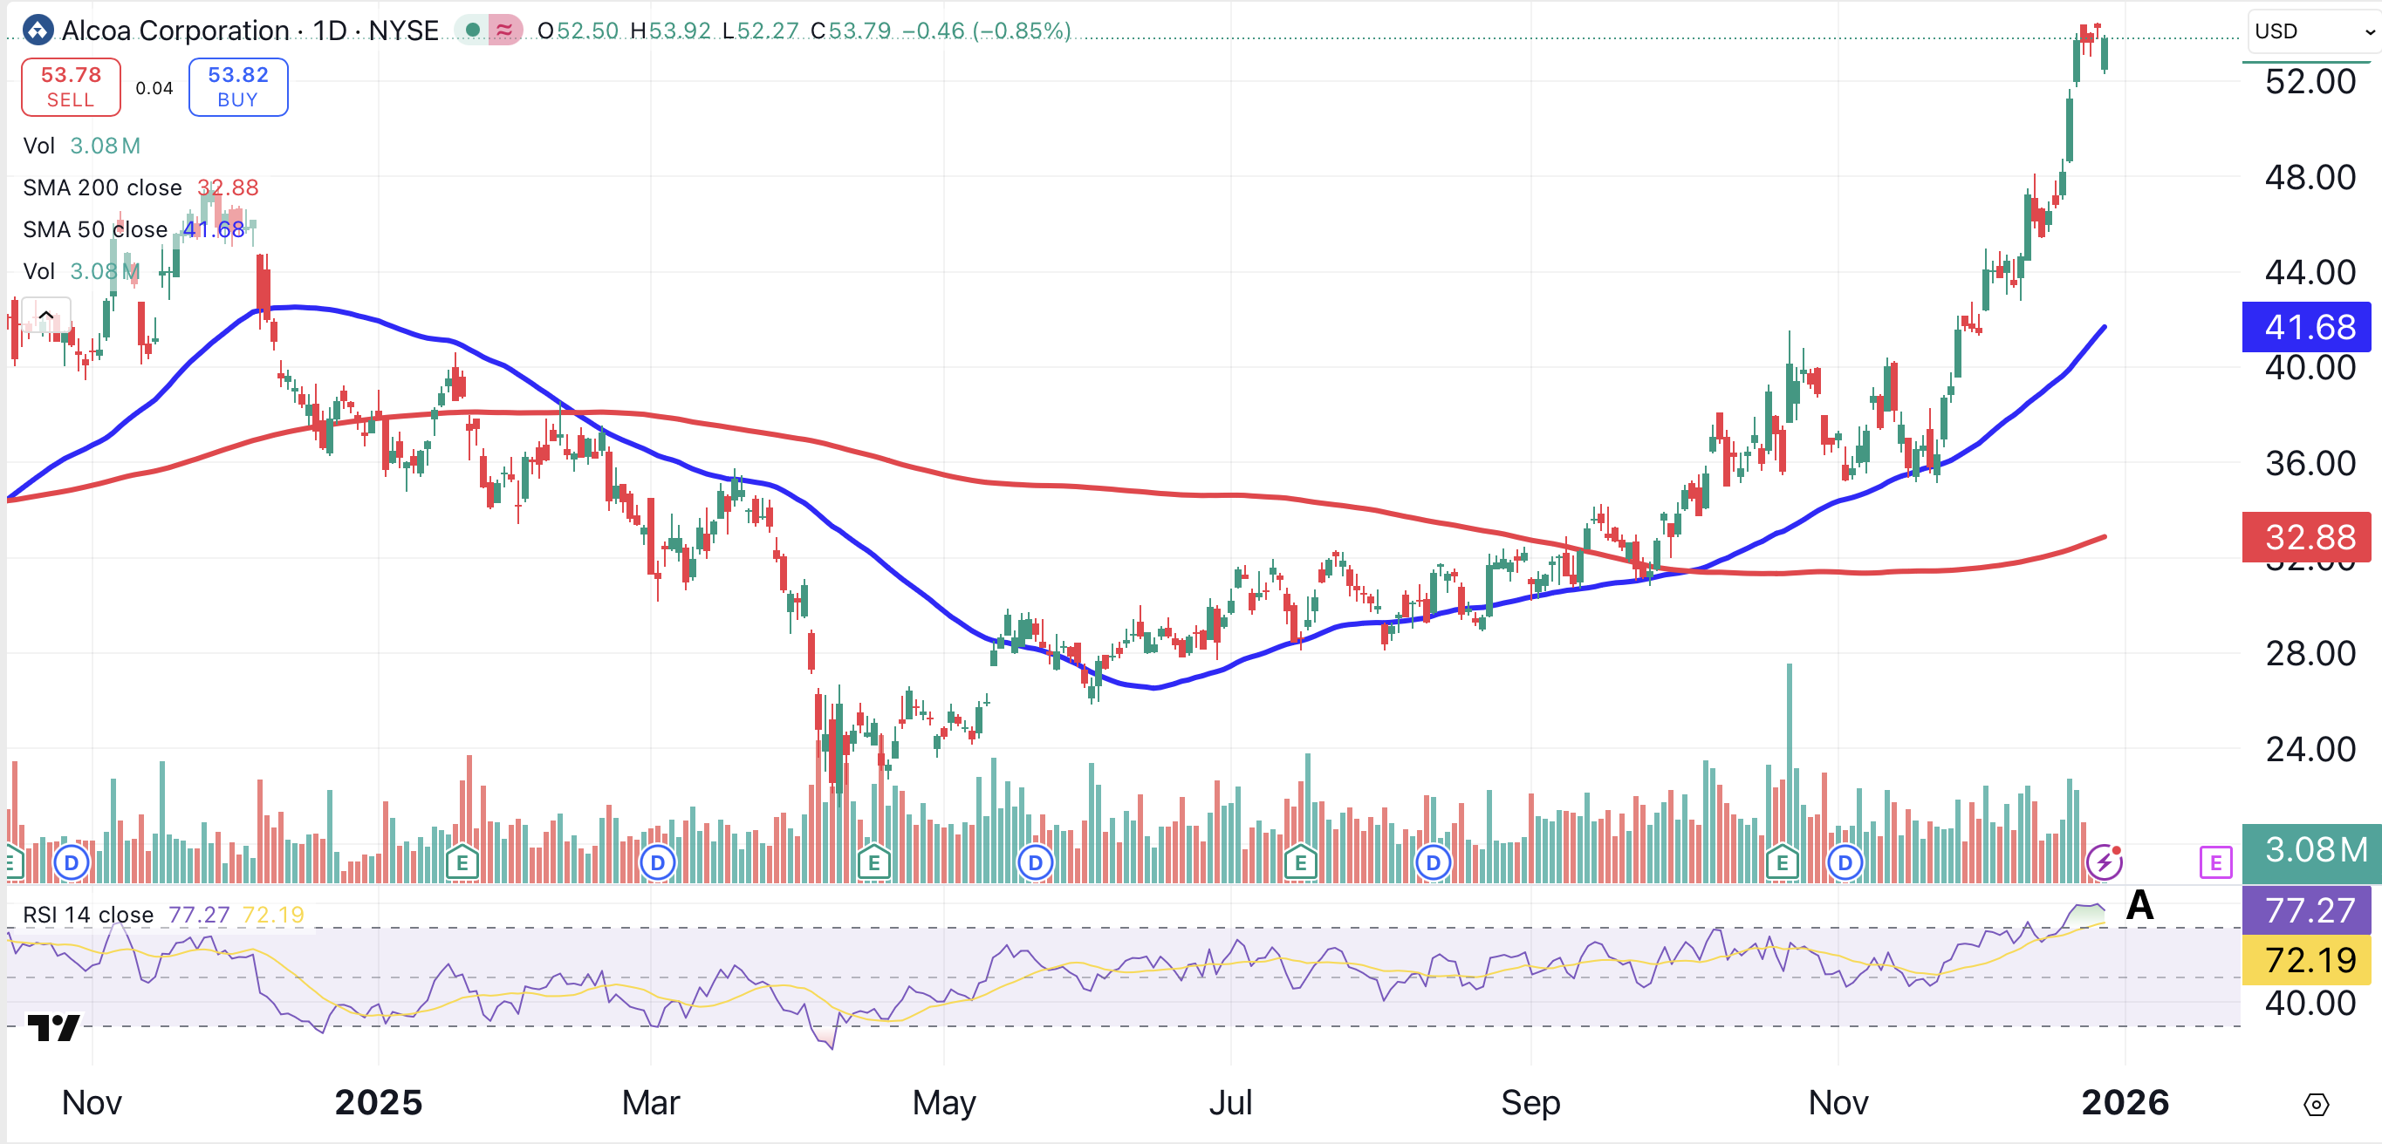This screenshot has width=2382, height=1144.
Task: Click the blue 41.68 SMA 50 price label
Action: coord(2308,327)
